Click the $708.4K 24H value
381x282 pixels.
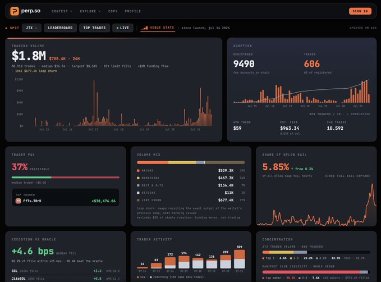coord(65,58)
